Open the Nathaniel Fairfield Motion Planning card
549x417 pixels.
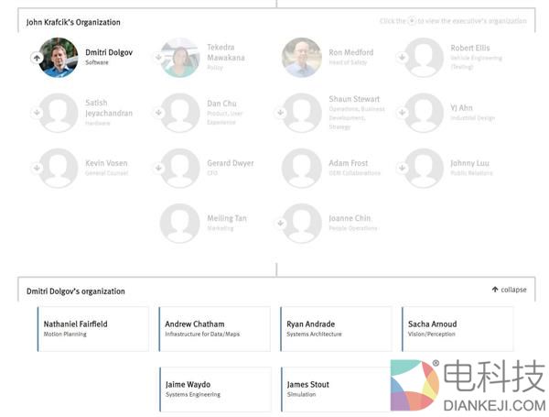pos(92,329)
